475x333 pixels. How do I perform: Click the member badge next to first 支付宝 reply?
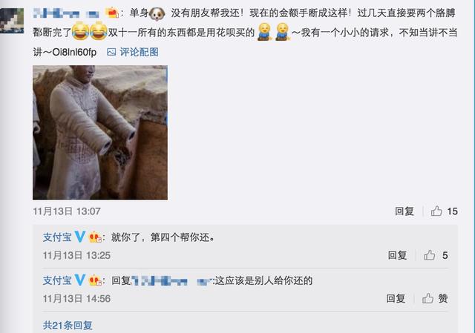click(x=95, y=237)
